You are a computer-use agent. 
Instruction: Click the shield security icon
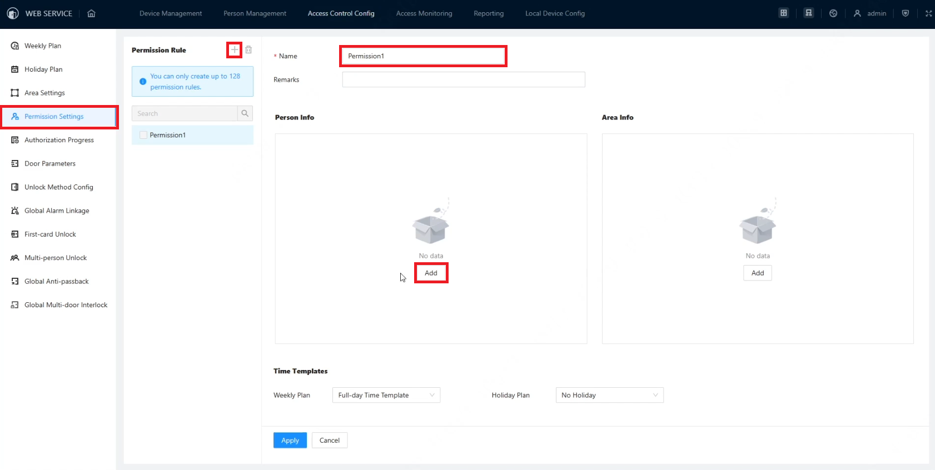(906, 13)
